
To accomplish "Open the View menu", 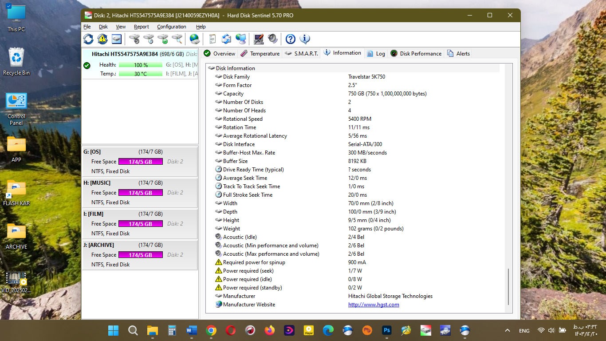I will [121, 27].
